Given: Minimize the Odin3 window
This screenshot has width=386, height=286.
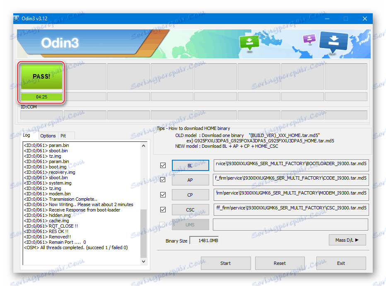Looking at the screenshot, I should (x=327, y=19).
